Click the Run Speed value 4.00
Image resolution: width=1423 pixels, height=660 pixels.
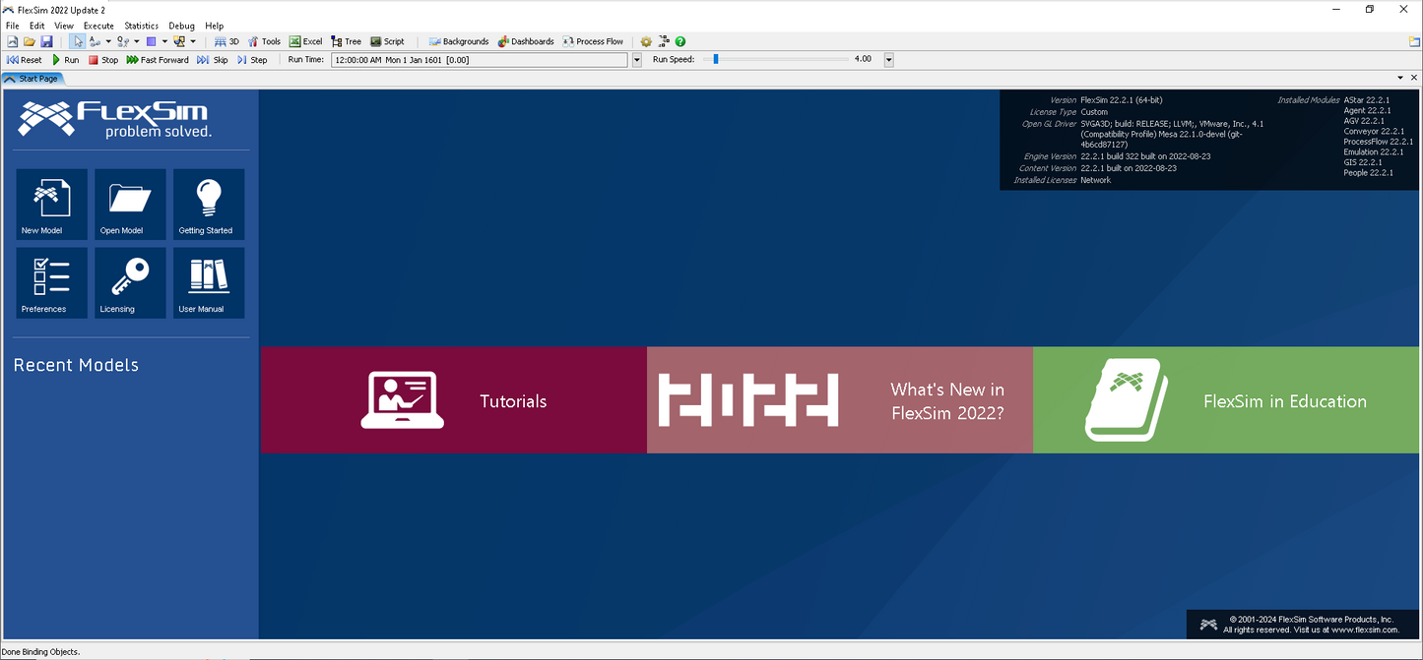pyautogui.click(x=863, y=59)
